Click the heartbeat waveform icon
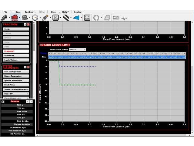 [124, 18]
